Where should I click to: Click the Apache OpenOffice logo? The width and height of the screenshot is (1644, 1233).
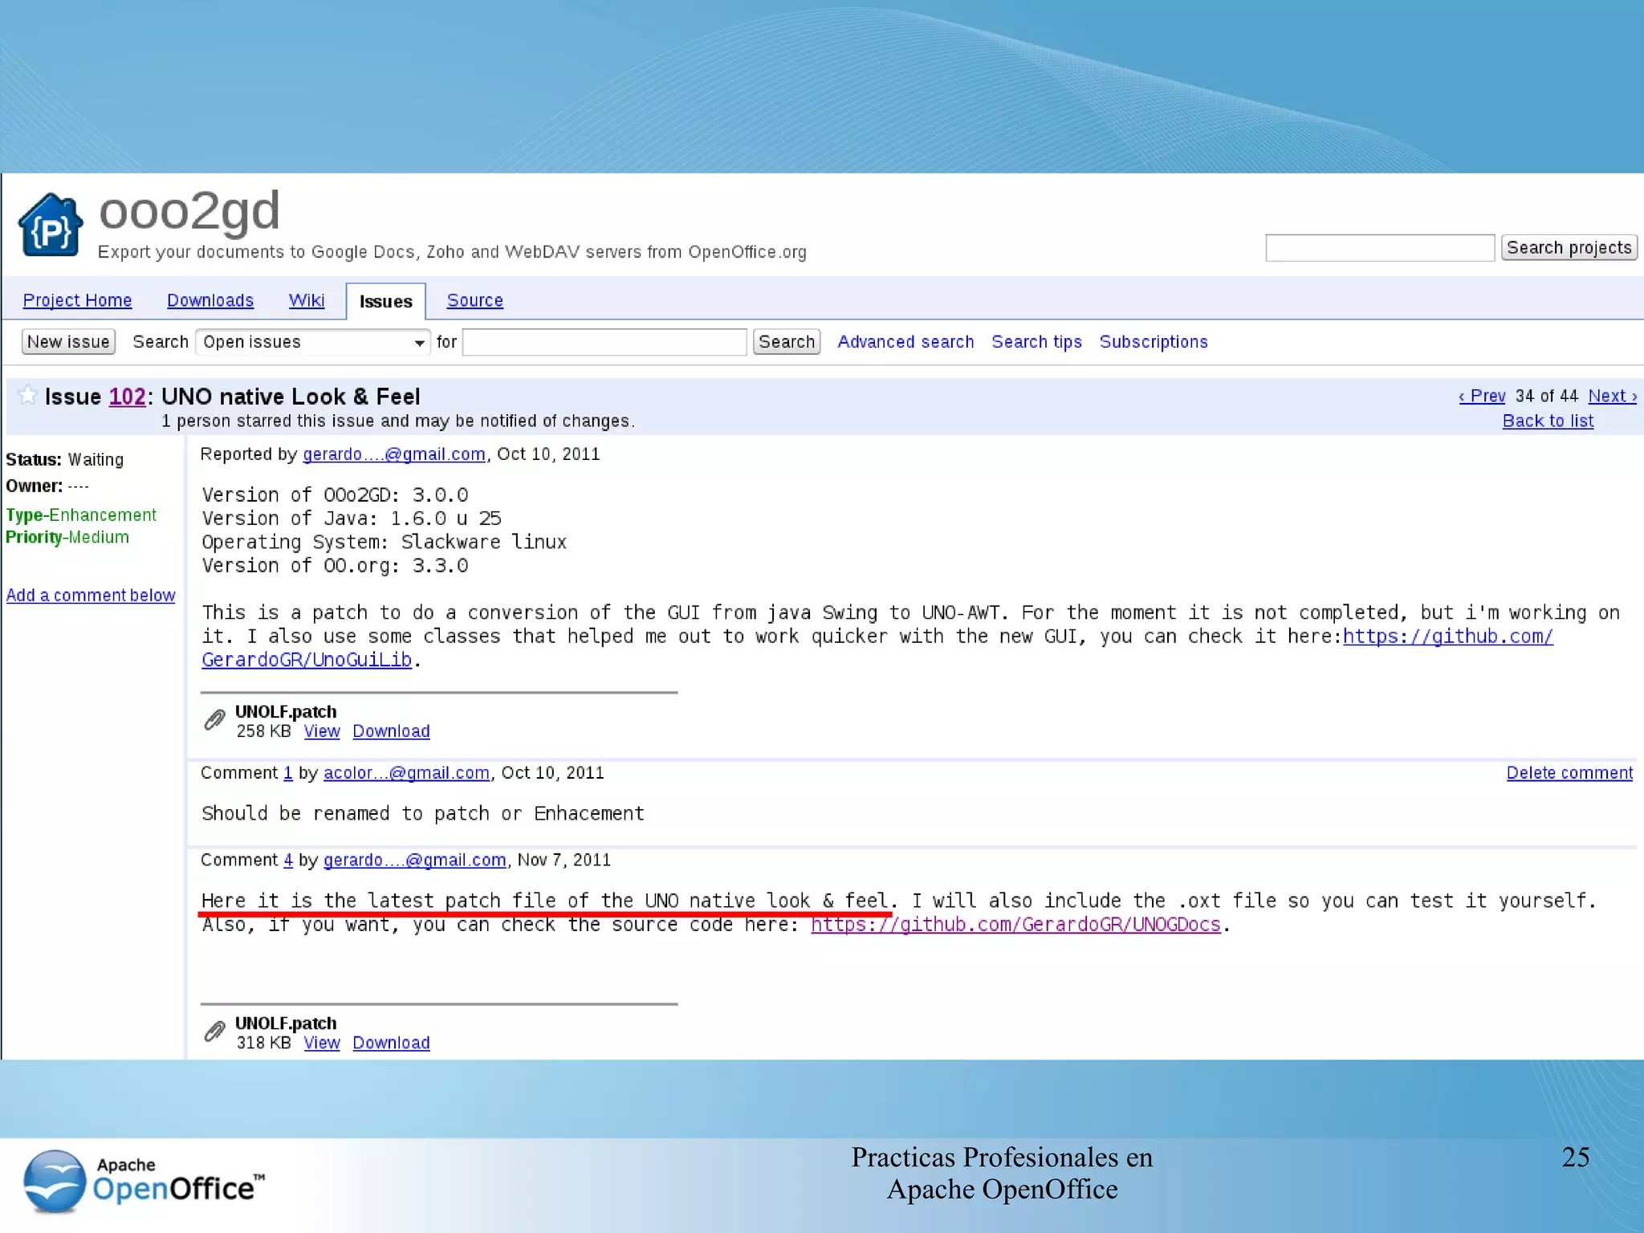[x=143, y=1181]
